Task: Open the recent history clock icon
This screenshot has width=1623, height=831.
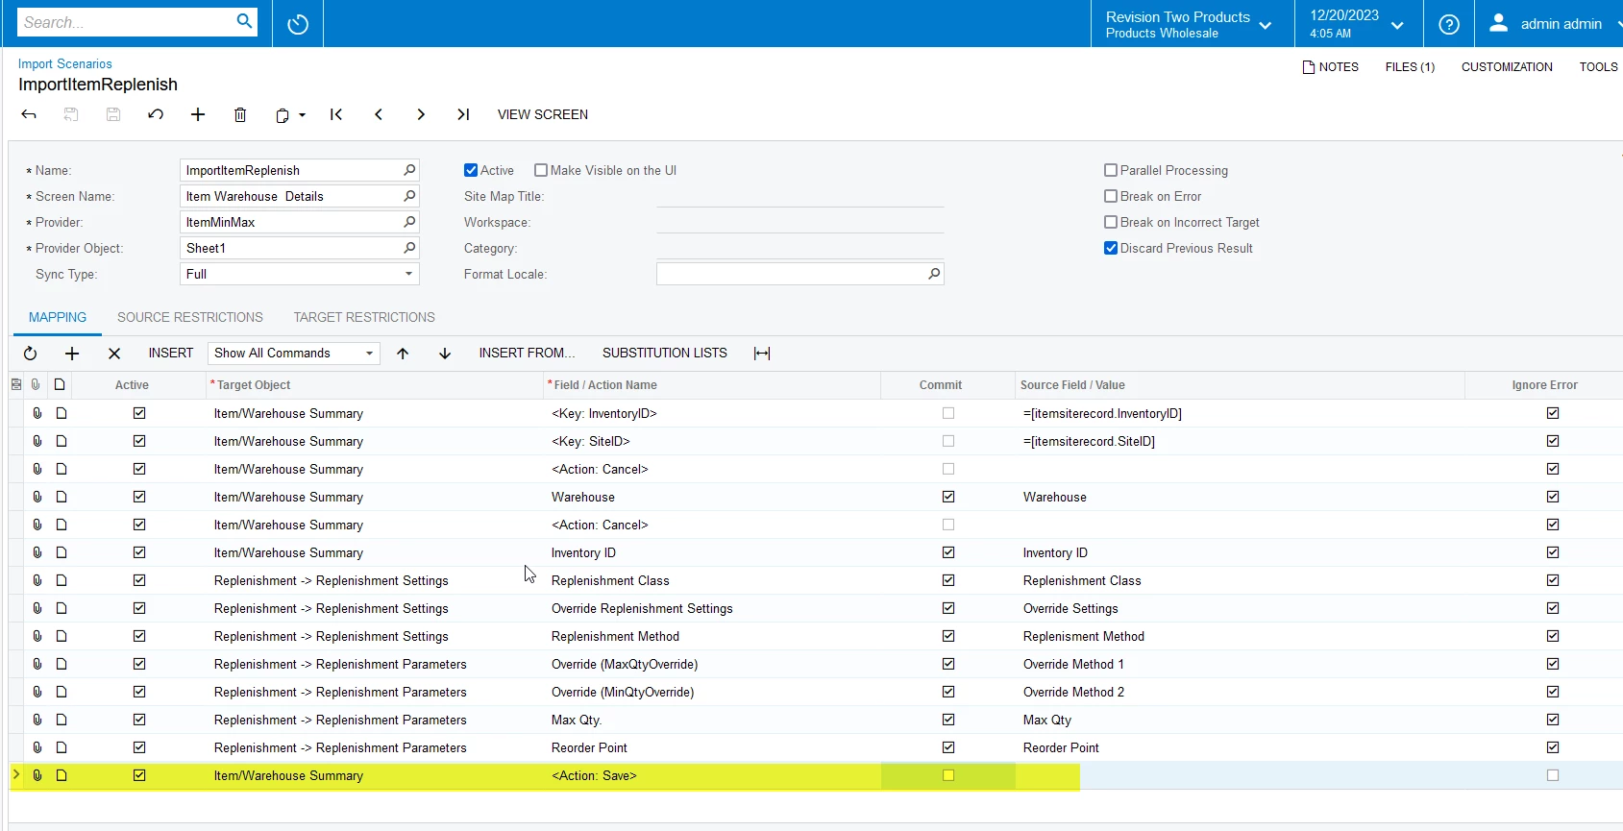Action: (x=298, y=24)
